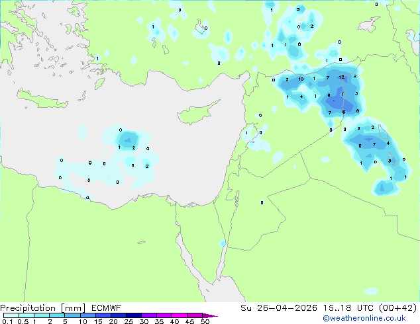Viewport: 420px width, 324px height.
Task: Select the 5–10 mm legend color swatch
Action: tap(72, 315)
